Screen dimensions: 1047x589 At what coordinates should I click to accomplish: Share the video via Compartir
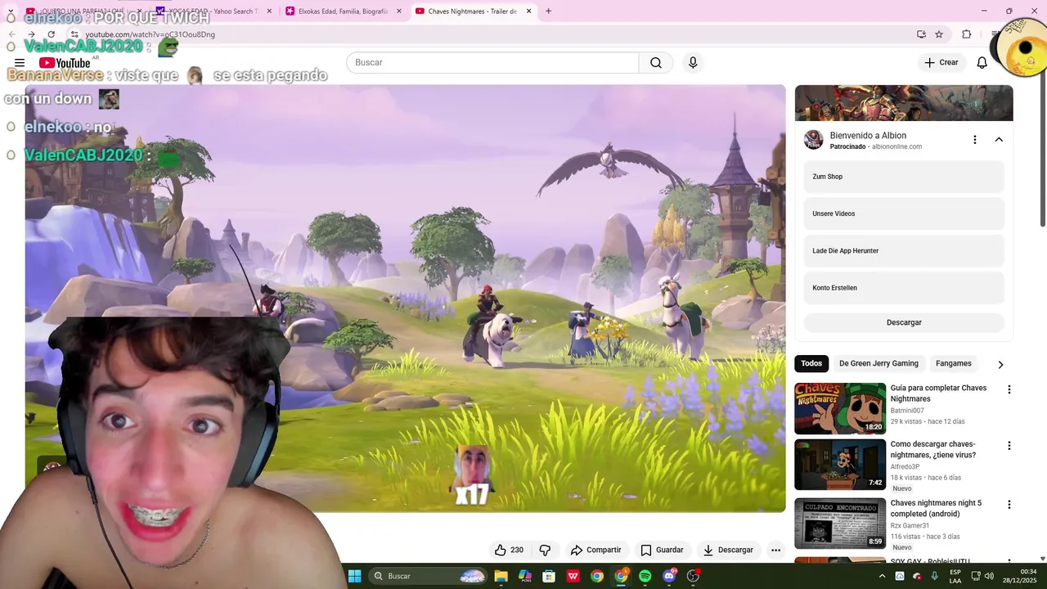pyautogui.click(x=596, y=550)
